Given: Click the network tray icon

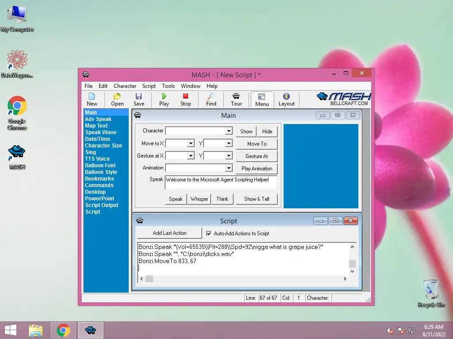Looking at the screenshot, I should [411, 331].
